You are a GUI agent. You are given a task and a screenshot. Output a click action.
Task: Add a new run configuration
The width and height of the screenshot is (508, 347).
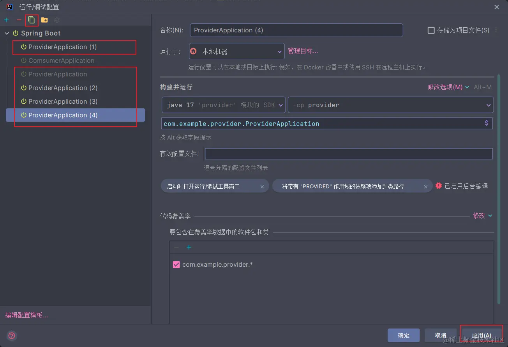pos(6,20)
